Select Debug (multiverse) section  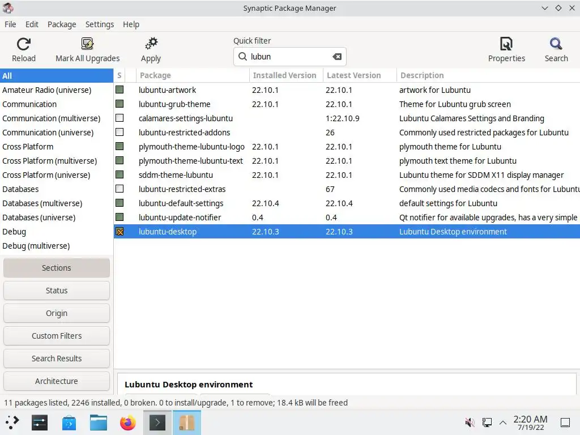(x=57, y=246)
